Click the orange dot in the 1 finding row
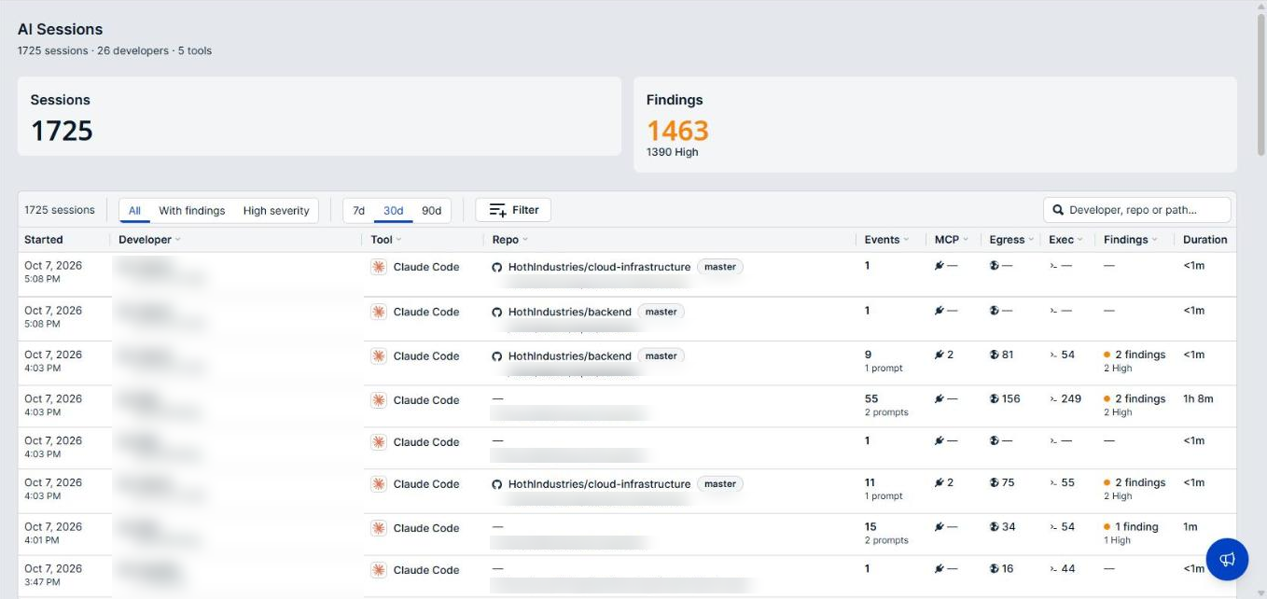Viewport: 1267px width, 599px height. [x=1107, y=527]
